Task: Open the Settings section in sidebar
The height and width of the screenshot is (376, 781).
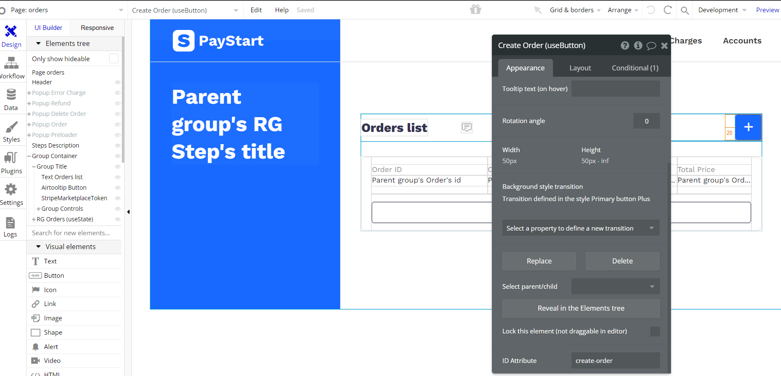Action: (11, 195)
